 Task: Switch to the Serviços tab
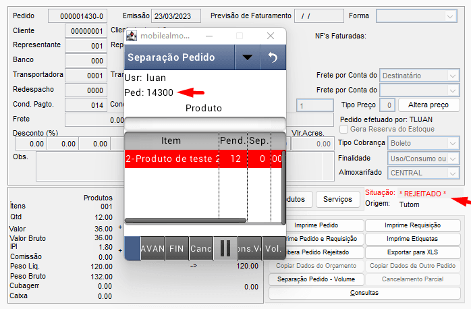[337, 199]
